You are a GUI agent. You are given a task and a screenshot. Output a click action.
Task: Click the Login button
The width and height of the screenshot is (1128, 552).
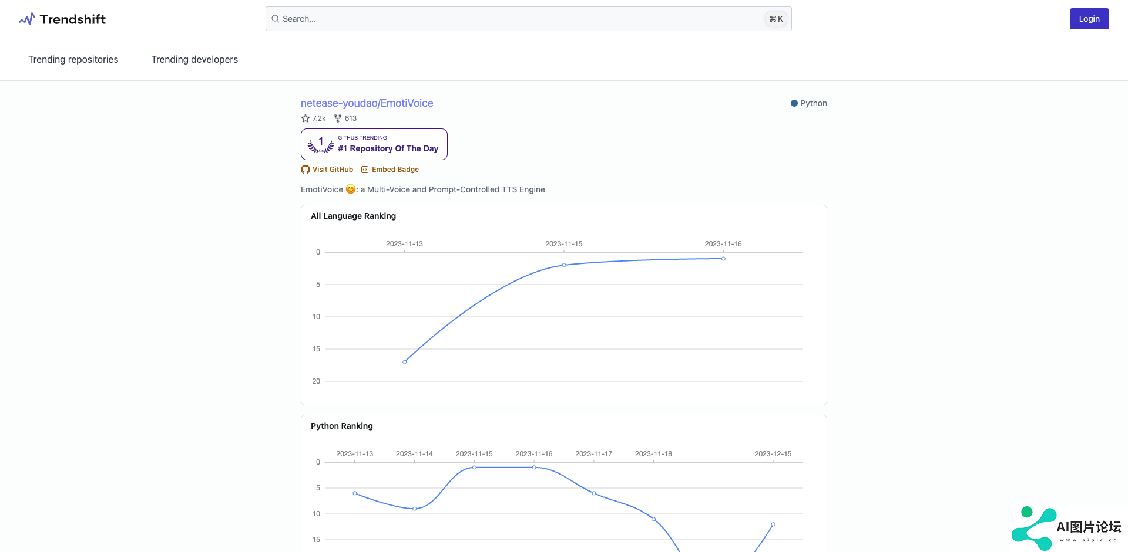[1089, 19]
